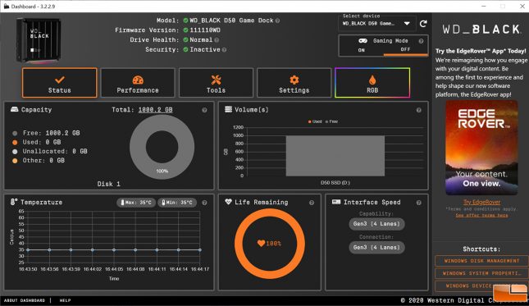Screen dimensions: 529x306
Task: Click the Life Remaining 100% ring
Action: point(270,244)
